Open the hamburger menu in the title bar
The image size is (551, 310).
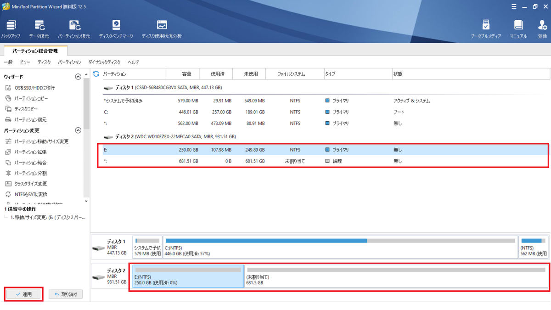point(514,6)
